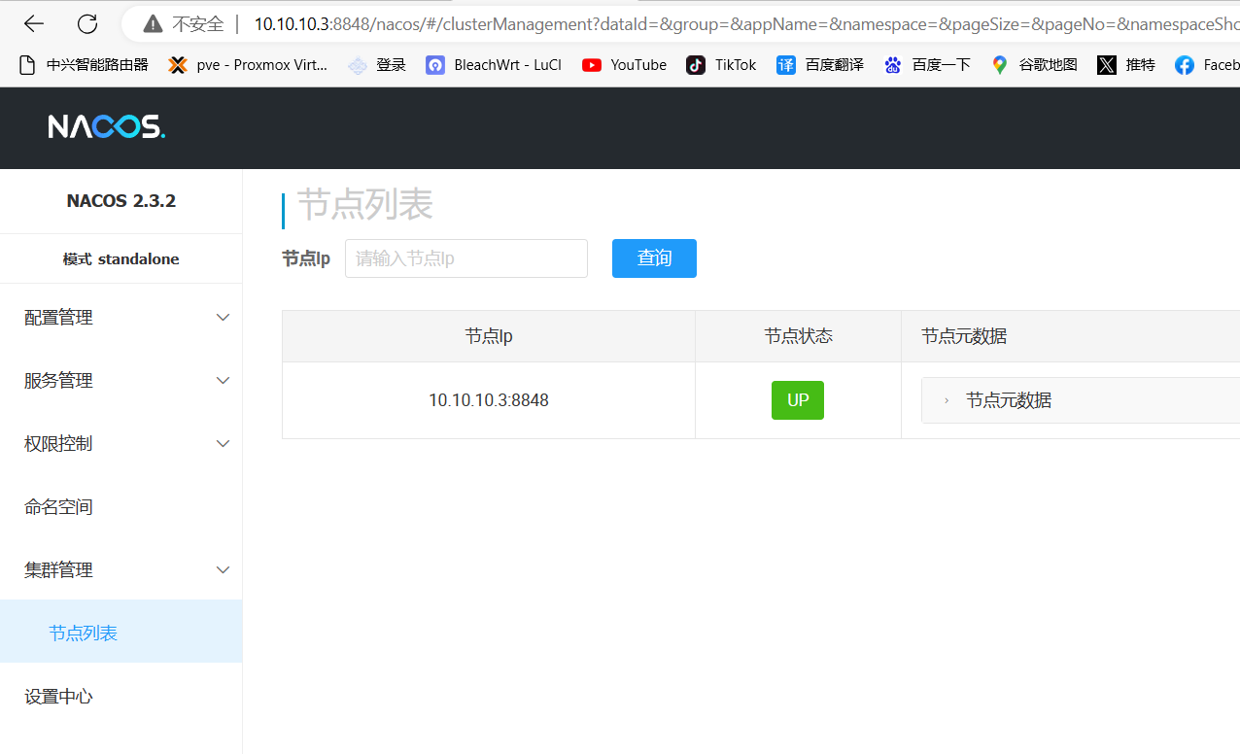Open 设置中心 in the sidebar
1240x754 pixels.
58,697
